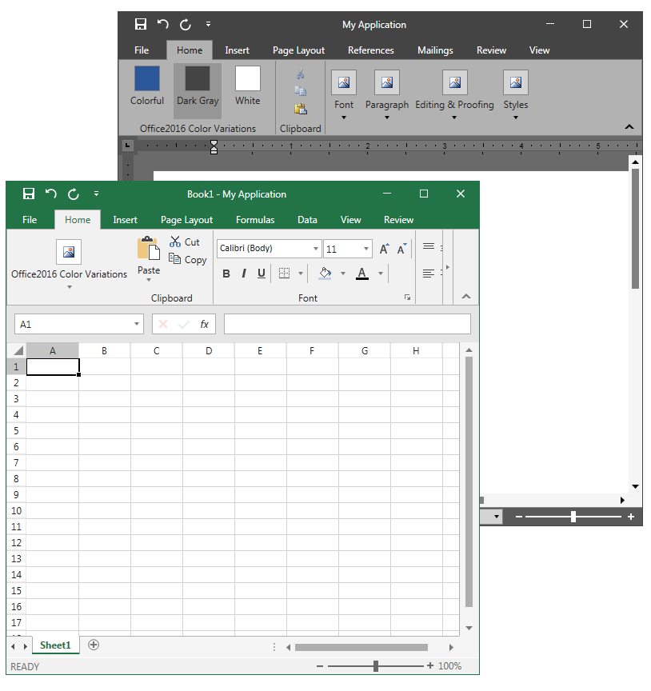
Task: Open the Font group dropdown in dark window
Action: click(344, 96)
